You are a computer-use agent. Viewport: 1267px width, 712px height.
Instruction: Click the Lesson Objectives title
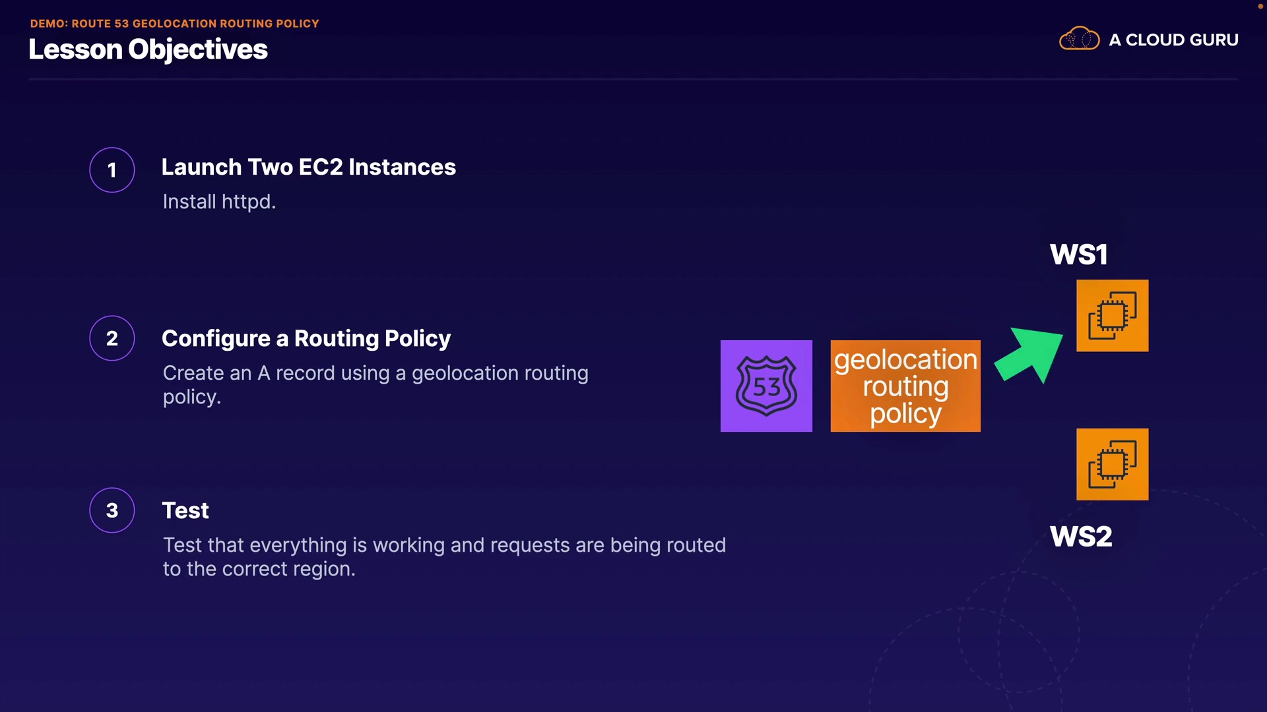(x=148, y=49)
